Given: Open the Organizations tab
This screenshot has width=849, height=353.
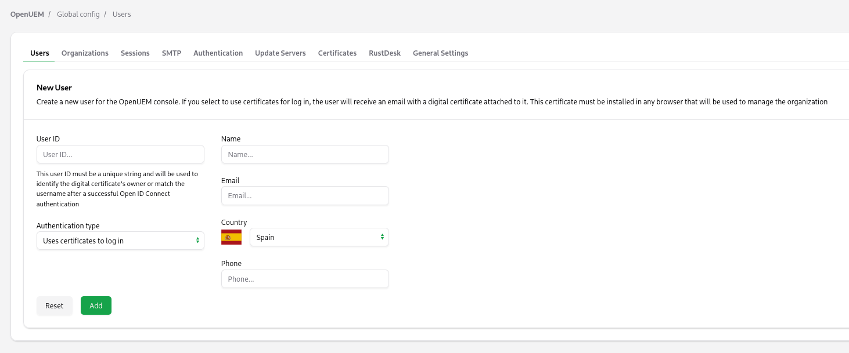Looking at the screenshot, I should coord(85,53).
